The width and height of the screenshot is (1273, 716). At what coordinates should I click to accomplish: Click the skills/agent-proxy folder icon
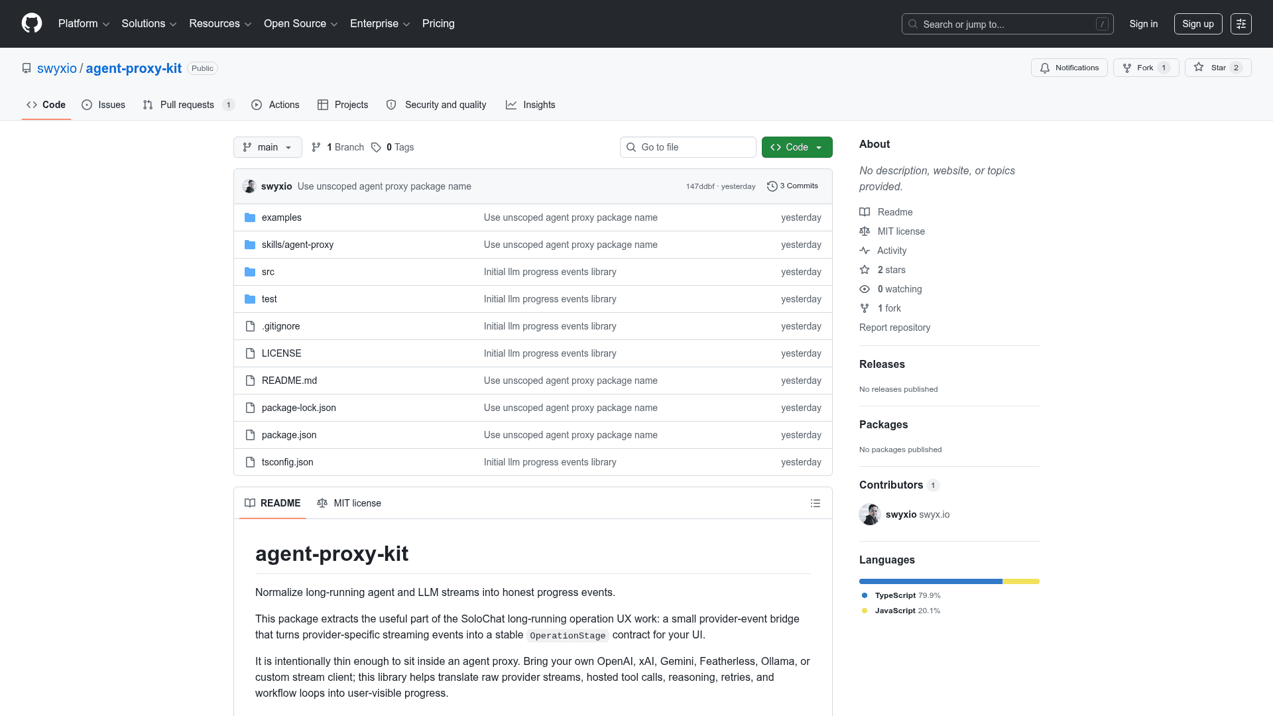[x=250, y=245]
